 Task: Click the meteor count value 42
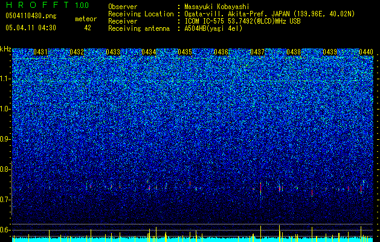[x=88, y=28]
